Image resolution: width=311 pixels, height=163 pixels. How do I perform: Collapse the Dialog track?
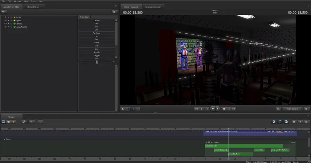pos(206,142)
